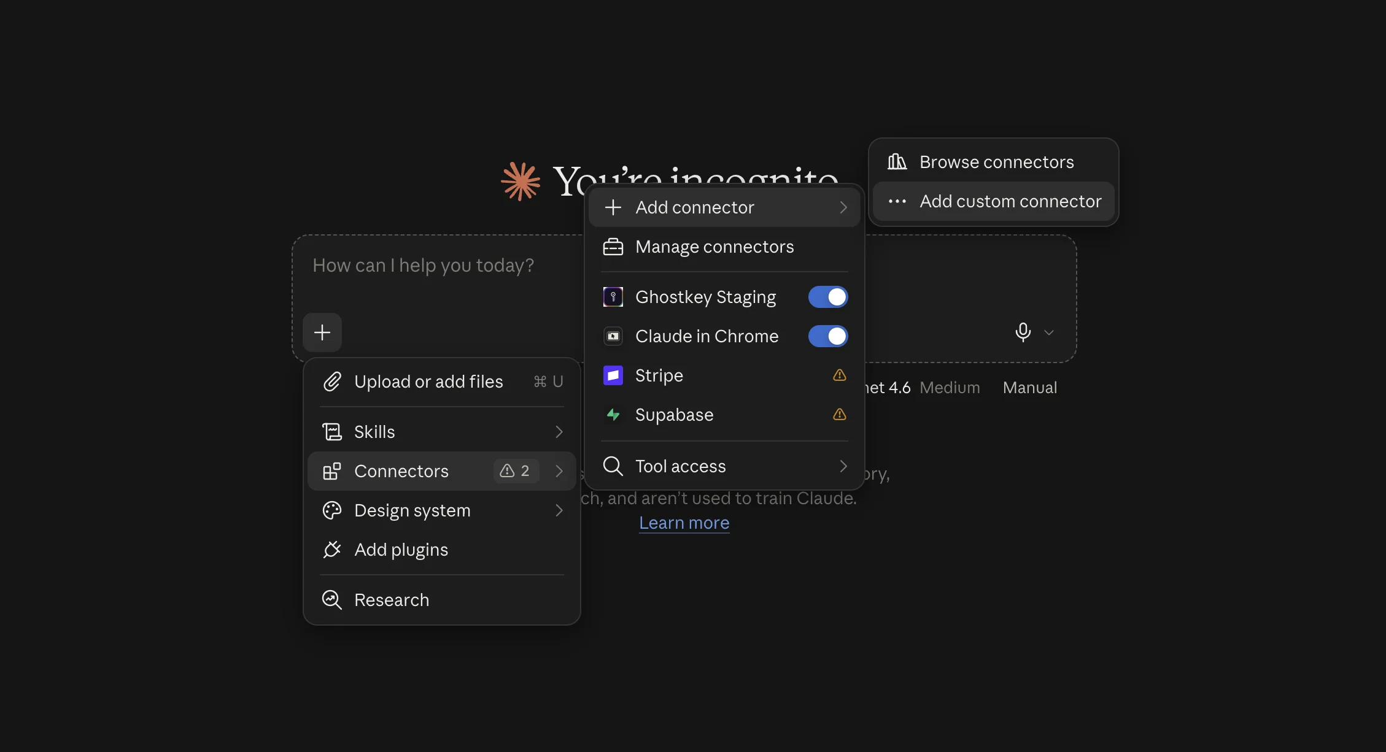This screenshot has width=1386, height=752.
Task: Expand the Add connector chevron
Action: pyautogui.click(x=843, y=207)
